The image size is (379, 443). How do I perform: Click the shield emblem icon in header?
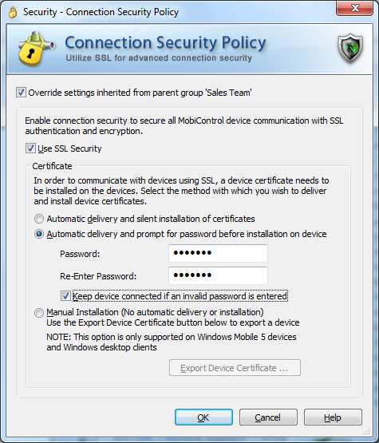[350, 49]
